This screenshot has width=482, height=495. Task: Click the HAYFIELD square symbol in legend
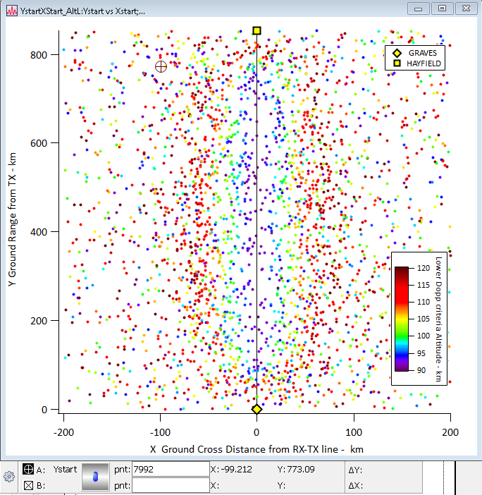click(x=397, y=63)
